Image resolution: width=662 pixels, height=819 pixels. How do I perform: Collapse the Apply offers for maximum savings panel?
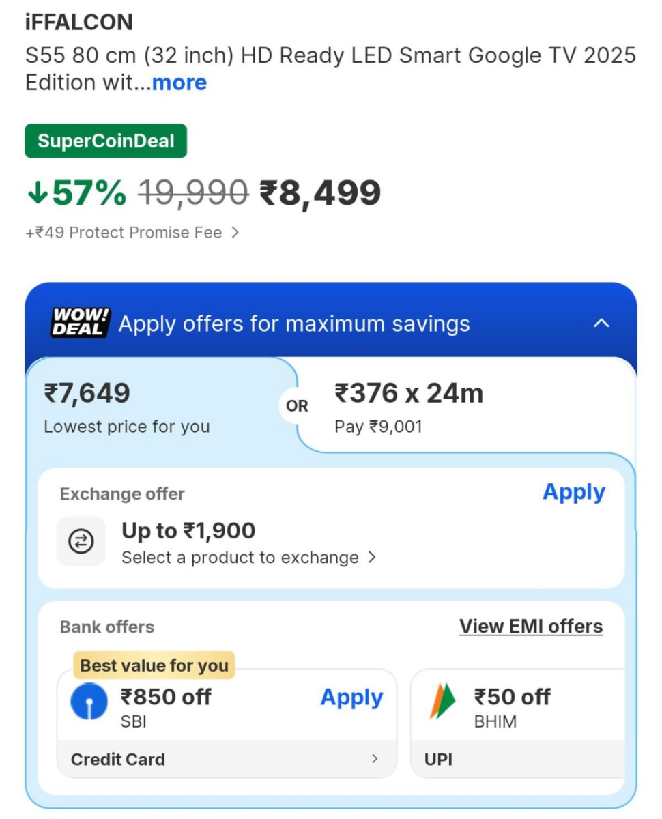coord(601,323)
